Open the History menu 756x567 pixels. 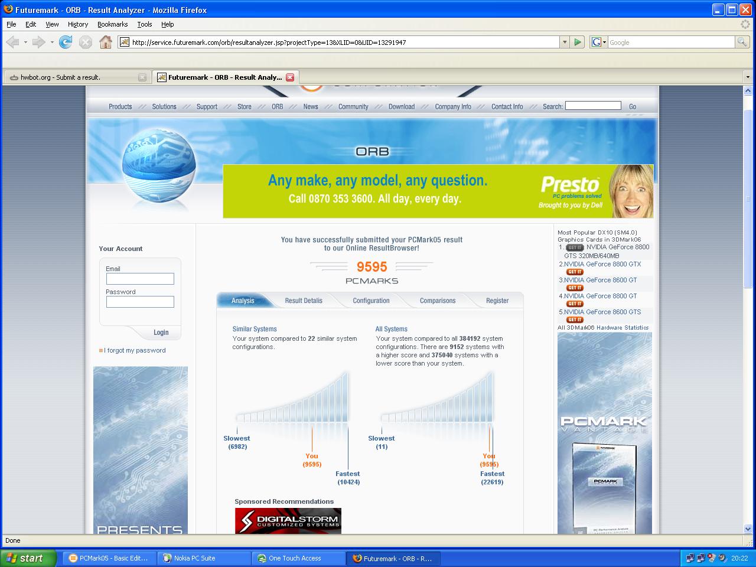pos(78,24)
